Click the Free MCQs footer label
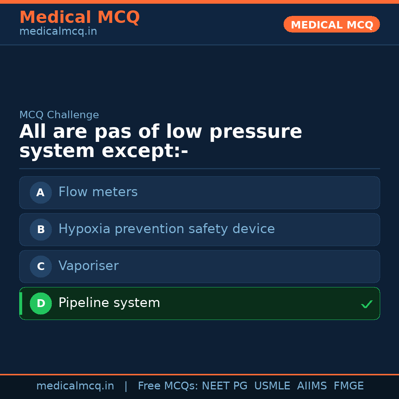This screenshot has width=399, height=399. 168,386
